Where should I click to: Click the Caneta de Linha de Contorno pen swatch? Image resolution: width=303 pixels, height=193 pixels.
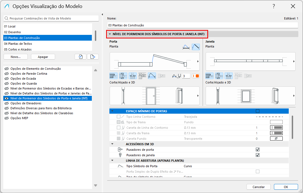[x=276, y=128]
